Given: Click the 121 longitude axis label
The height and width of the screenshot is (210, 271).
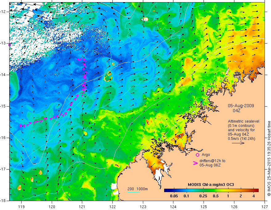Looking at the screenshot, I should click(x=82, y=207).
